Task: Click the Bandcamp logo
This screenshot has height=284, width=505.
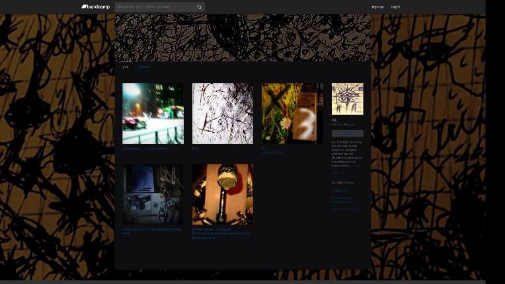Action: [x=95, y=7]
